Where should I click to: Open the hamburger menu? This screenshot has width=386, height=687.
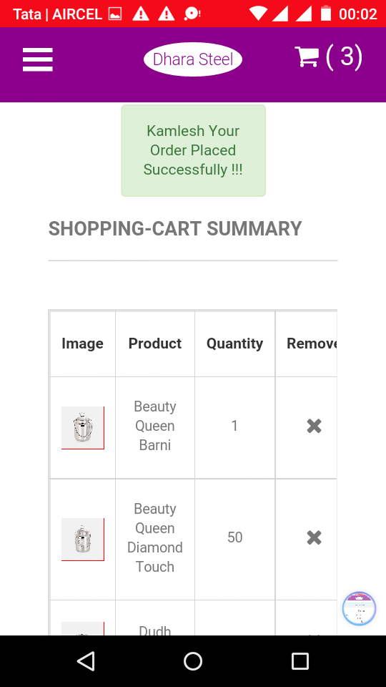pos(38,59)
